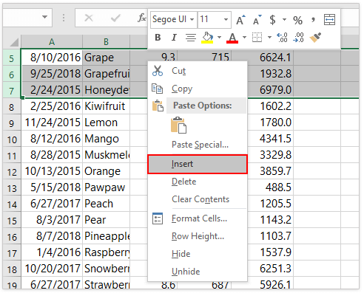
Task: Click value cell 4341.5
Action: click(x=270, y=139)
